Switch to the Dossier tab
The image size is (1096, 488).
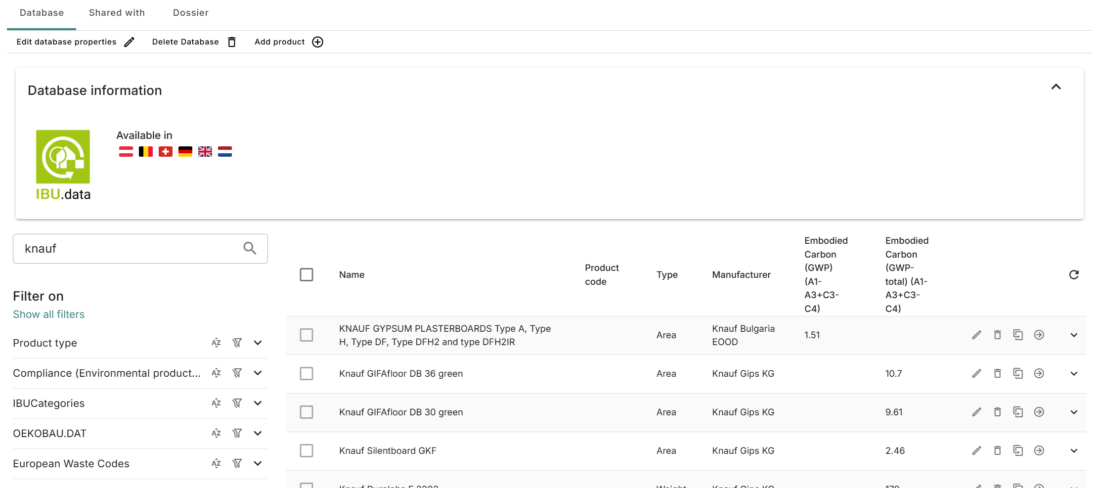pyautogui.click(x=191, y=13)
